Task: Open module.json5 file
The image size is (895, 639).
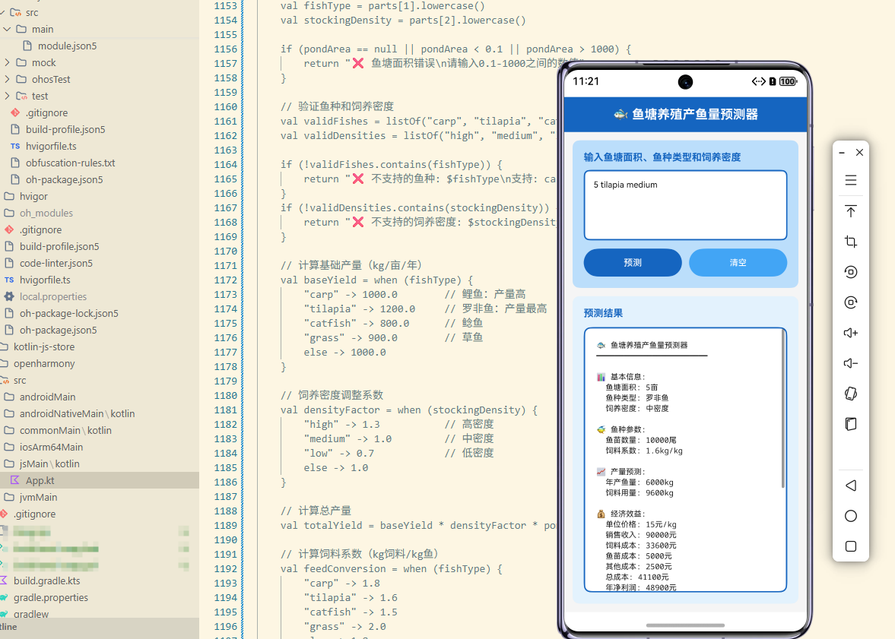Action: click(67, 46)
